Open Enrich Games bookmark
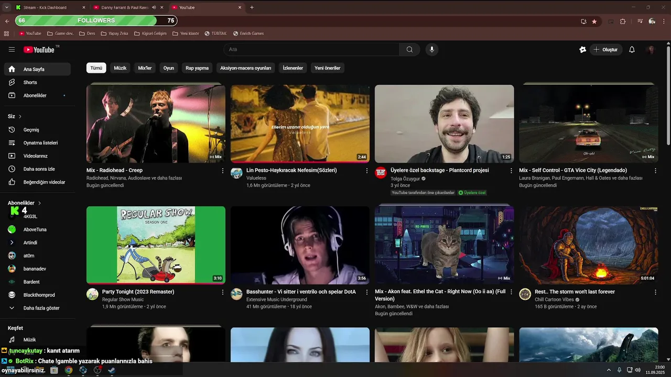The image size is (671, 377). (248, 34)
